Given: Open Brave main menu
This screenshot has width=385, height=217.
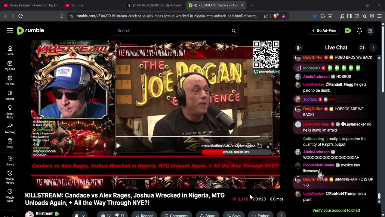Looking at the screenshot, I should (x=380, y=16).
